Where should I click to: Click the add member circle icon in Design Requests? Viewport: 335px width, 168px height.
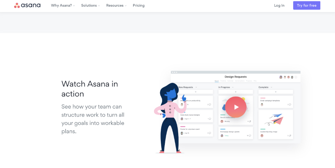pyautogui.click(x=296, y=77)
